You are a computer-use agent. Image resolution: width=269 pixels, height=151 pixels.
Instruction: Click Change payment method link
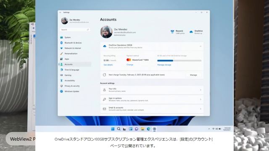pyautogui.click(x=130, y=65)
